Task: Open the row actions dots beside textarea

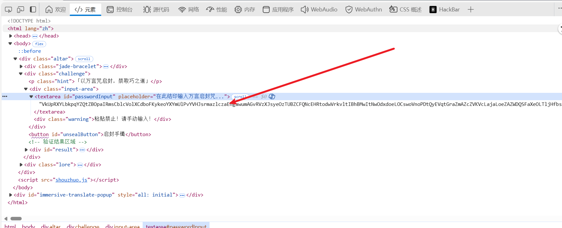Action: 5,96
